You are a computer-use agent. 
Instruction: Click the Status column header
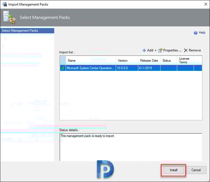pyautogui.click(x=169, y=61)
